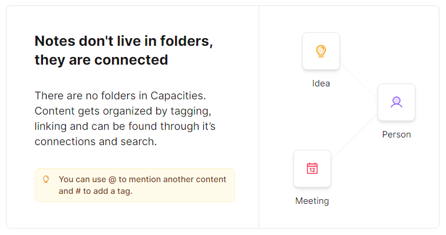Click the word "search" ending the paragraph
The image size is (446, 235).
tap(138, 142)
